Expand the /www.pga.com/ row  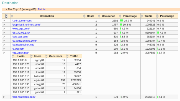[4, 29]
